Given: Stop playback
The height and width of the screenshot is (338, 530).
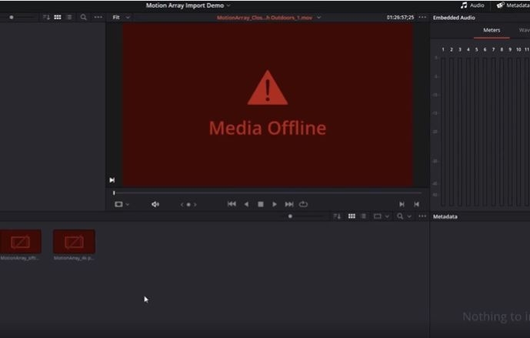Looking at the screenshot, I should point(261,204).
